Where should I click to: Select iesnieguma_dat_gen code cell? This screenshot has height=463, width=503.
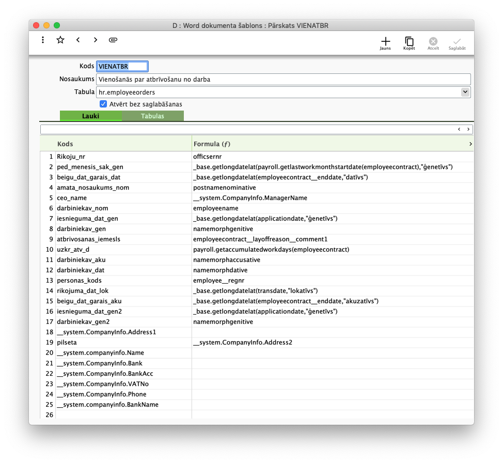pos(123,219)
